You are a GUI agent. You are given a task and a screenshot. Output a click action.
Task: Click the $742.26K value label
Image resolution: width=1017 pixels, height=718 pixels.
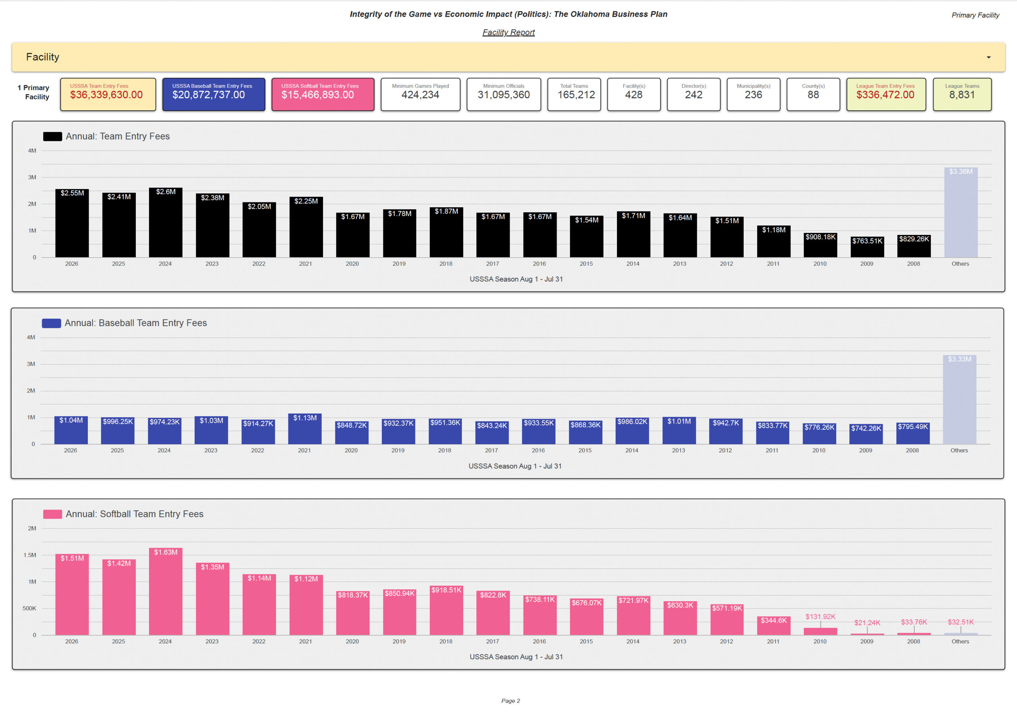(x=866, y=429)
